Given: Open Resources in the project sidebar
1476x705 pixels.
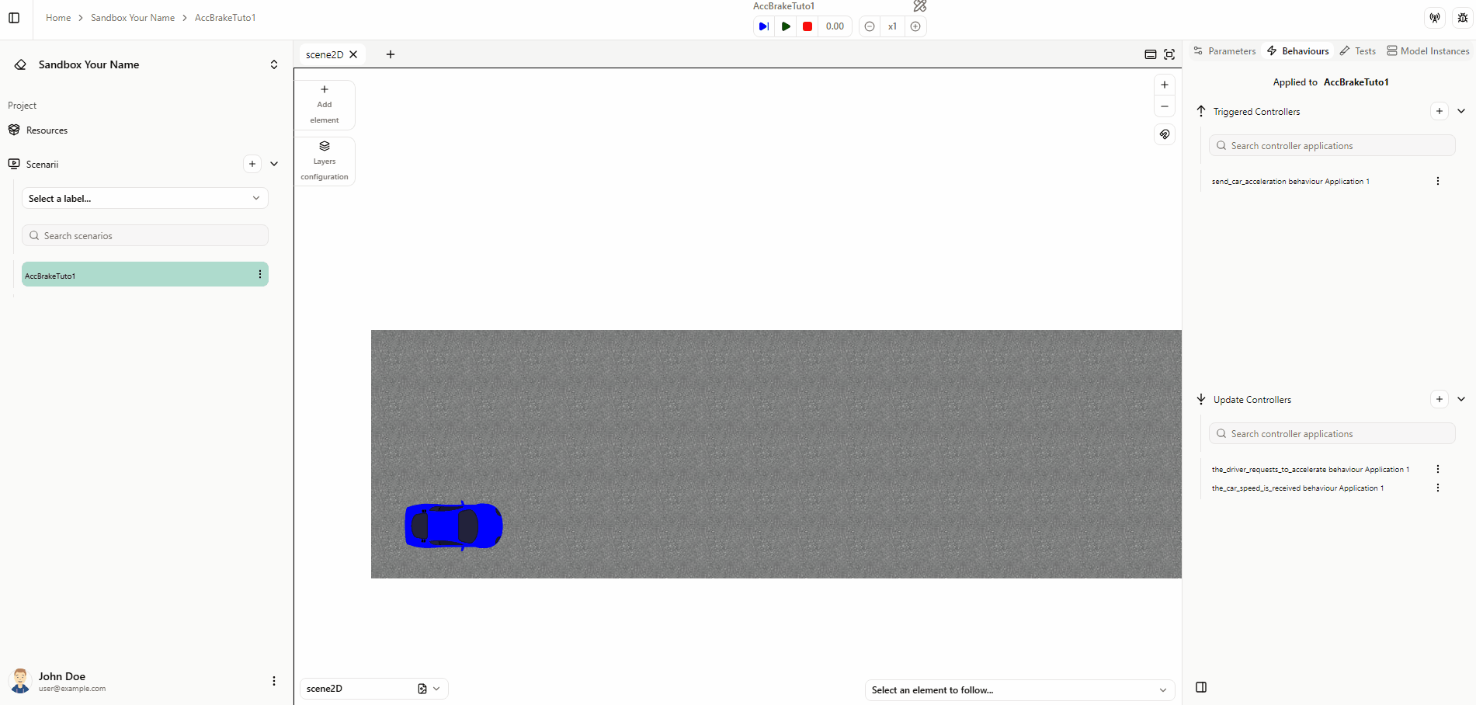Looking at the screenshot, I should pos(47,130).
